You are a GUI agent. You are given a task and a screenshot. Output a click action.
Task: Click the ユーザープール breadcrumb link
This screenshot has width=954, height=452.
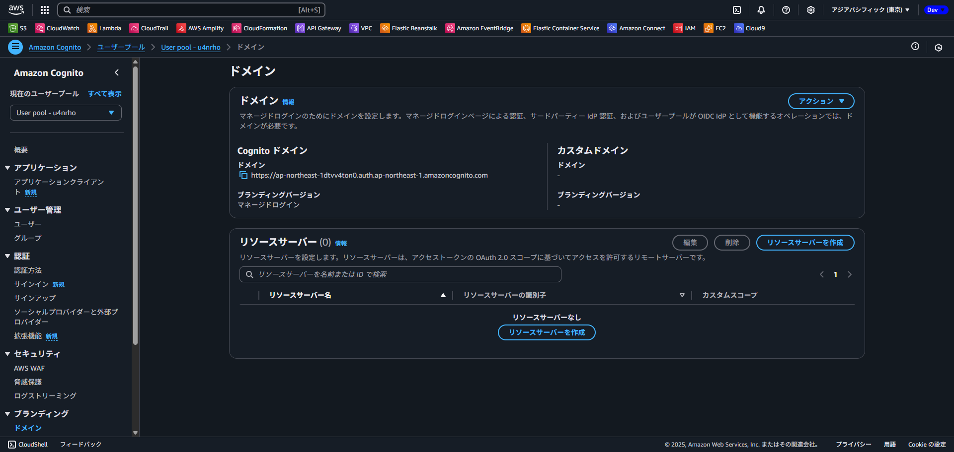121,47
